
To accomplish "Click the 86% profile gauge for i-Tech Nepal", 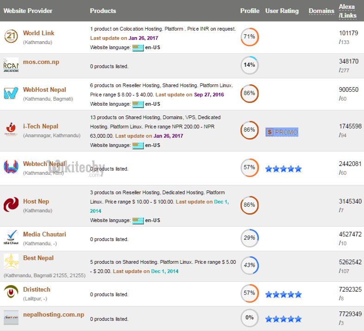I will (x=250, y=130).
